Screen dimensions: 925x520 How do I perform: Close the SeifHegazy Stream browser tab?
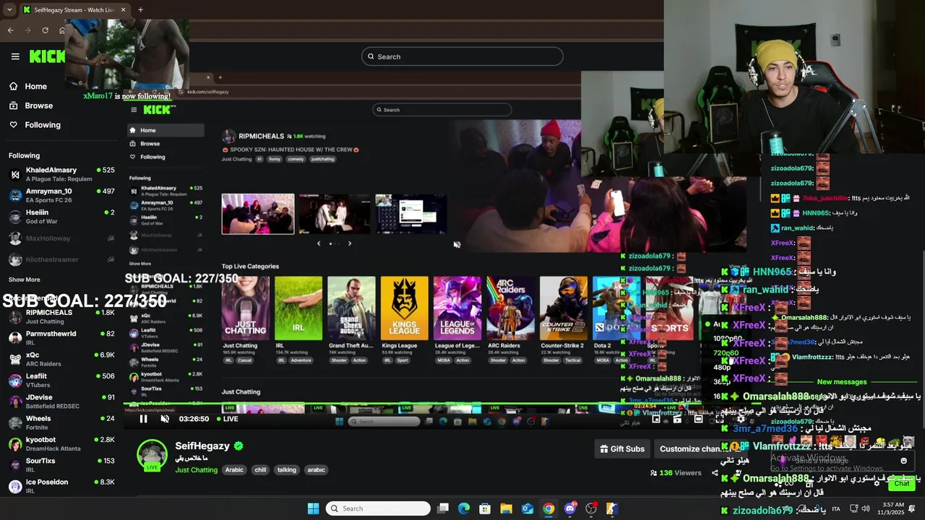(x=123, y=10)
